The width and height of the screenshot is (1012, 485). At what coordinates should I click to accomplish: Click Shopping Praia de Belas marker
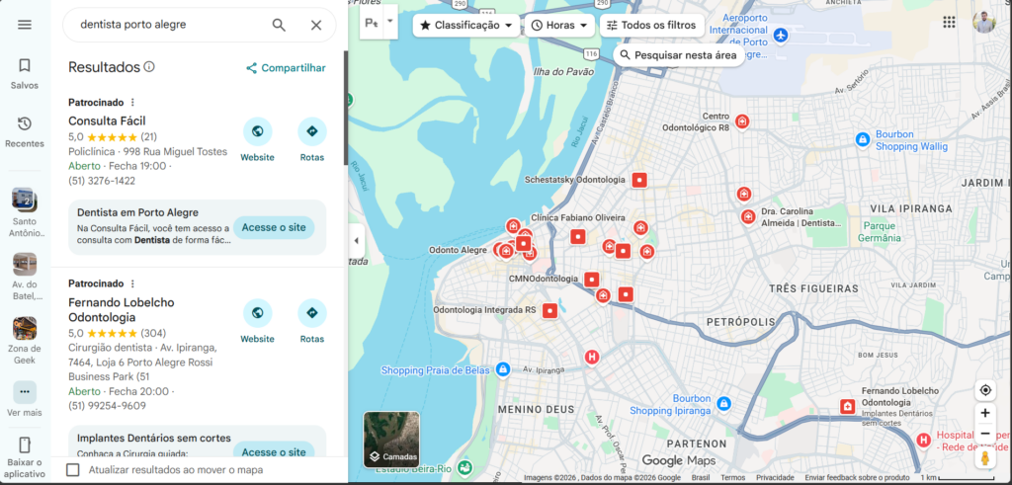coord(503,369)
